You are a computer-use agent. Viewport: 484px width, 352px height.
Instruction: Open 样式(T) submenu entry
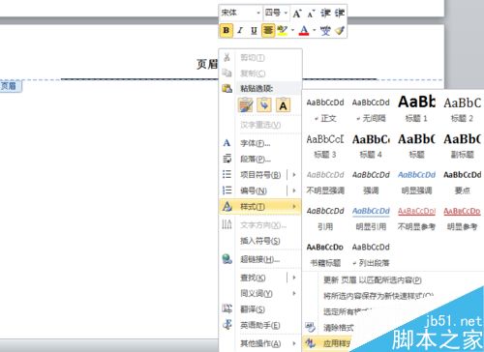[260, 206]
